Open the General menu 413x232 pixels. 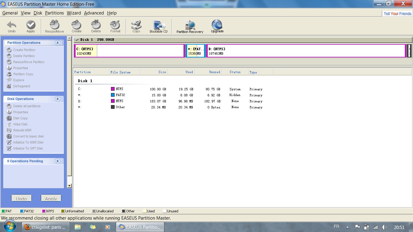(x=10, y=13)
